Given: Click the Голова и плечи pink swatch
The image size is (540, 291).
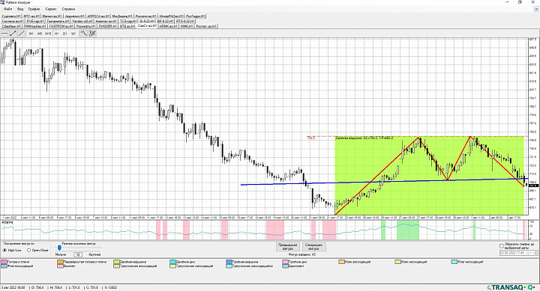Looking at the screenshot, I should [x=4, y=262].
